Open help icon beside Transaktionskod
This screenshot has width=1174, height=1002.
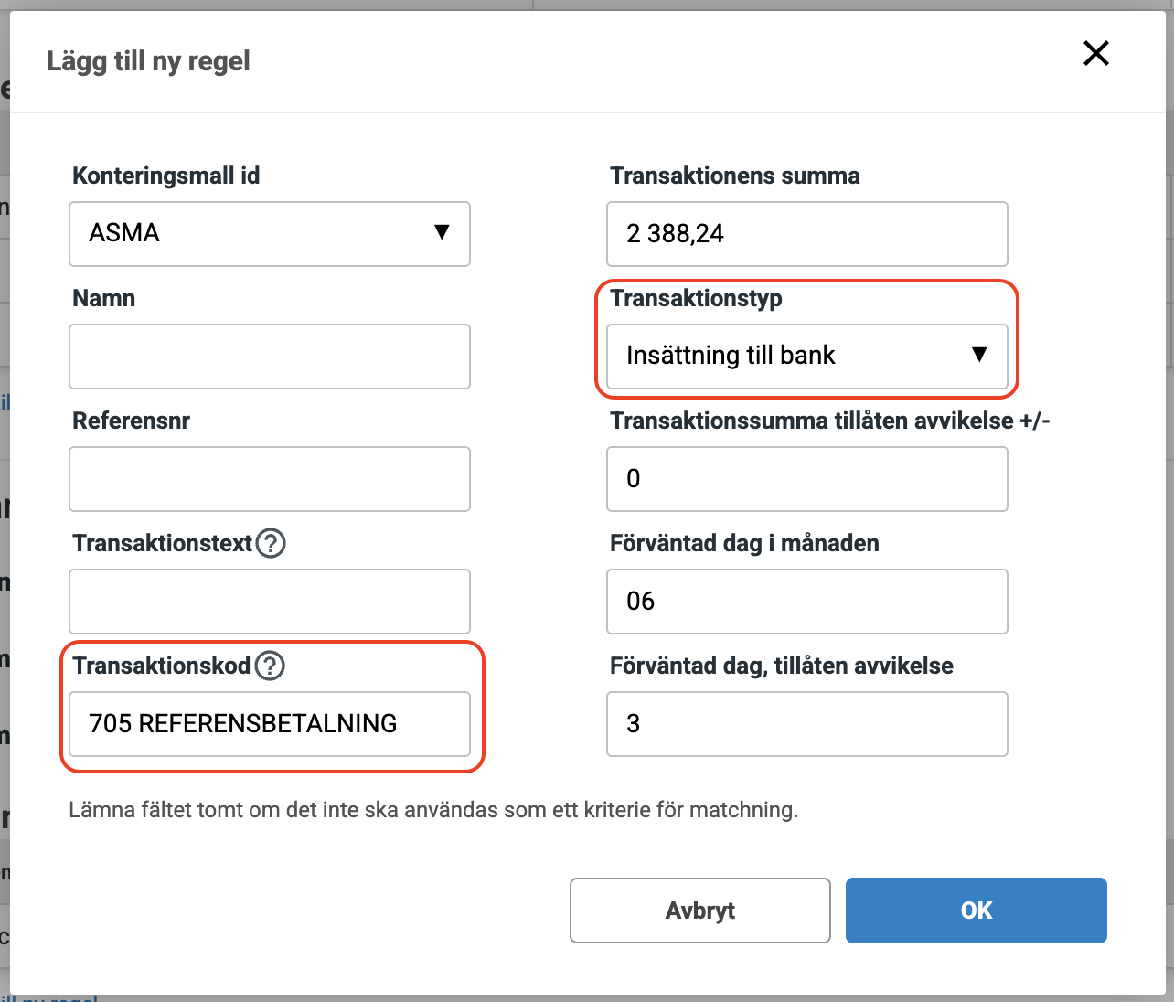(x=270, y=666)
